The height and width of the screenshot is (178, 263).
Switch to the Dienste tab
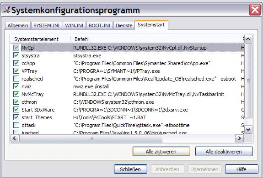(x=124, y=25)
